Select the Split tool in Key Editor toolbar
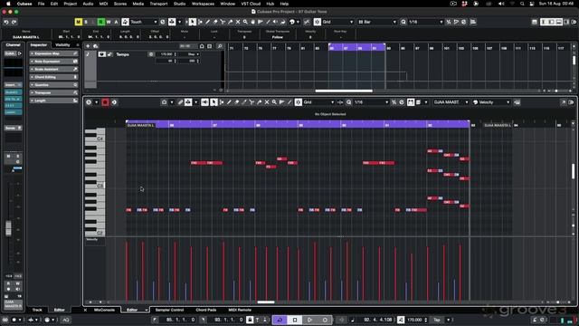579x326 pixels. tap(252, 102)
